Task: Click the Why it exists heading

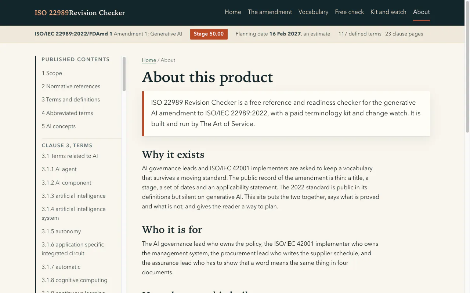Action: 173,155
